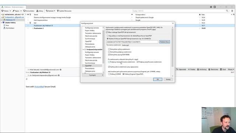
Task: Mark message as junk with the Niechciana button
Action: pos(213,69)
